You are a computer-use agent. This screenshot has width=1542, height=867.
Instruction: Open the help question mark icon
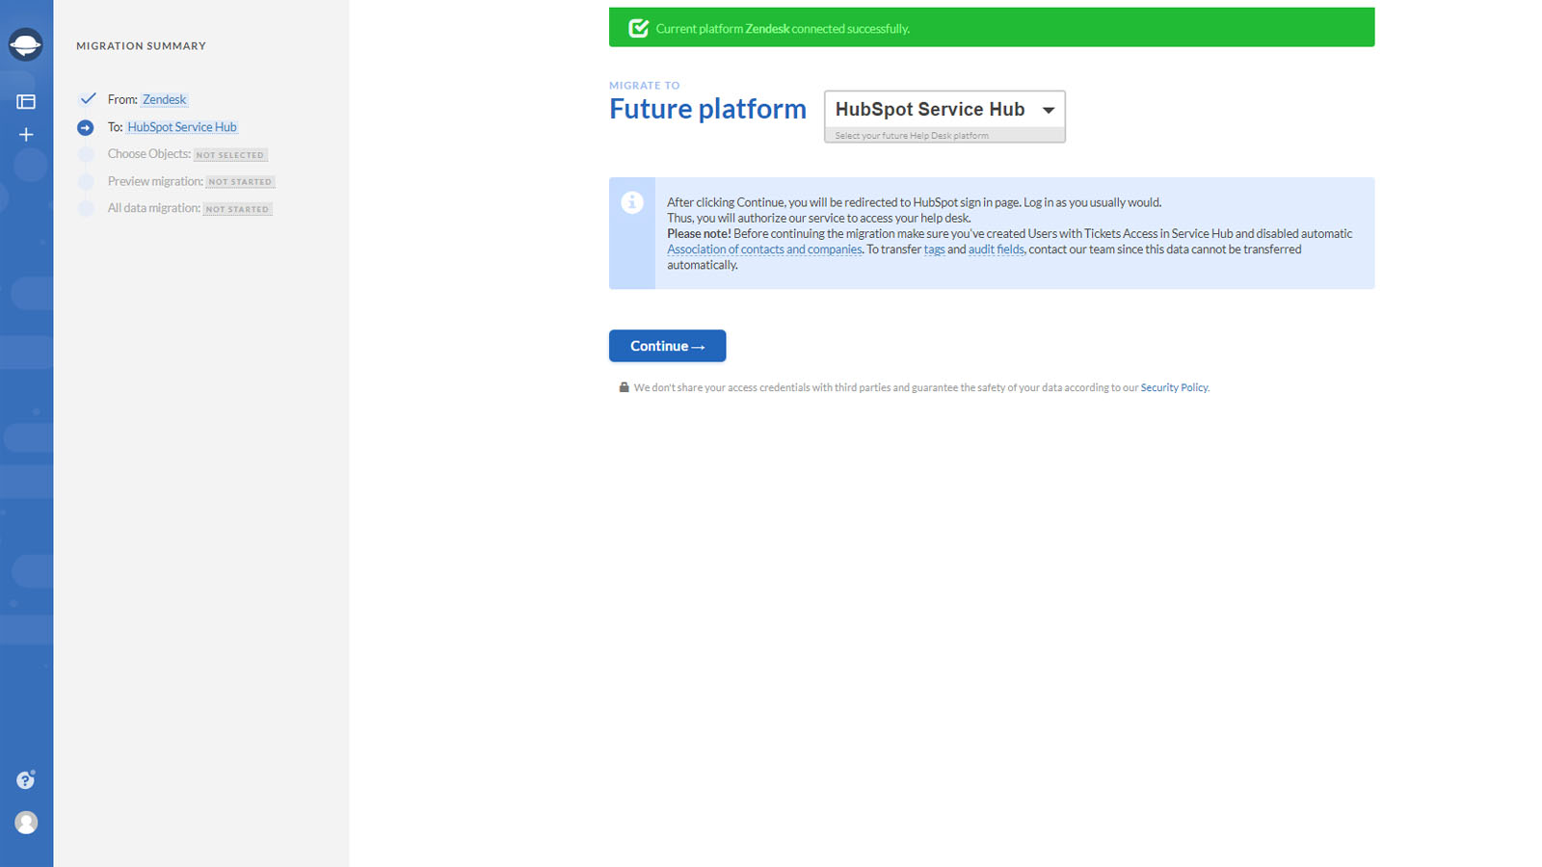click(26, 780)
